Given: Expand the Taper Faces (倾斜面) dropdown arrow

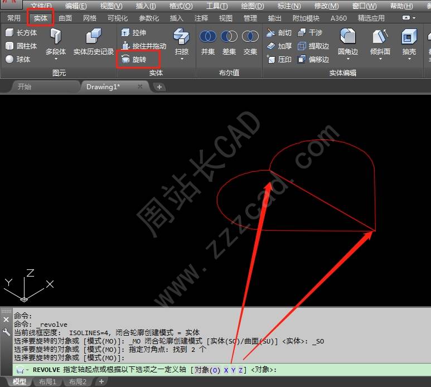Looking at the screenshot, I should coord(380,59).
